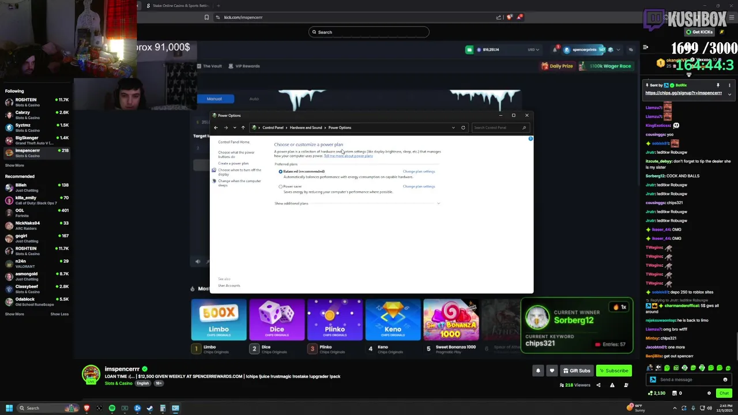
Task: Open the Plinko game thumbnail
Action: click(x=335, y=320)
